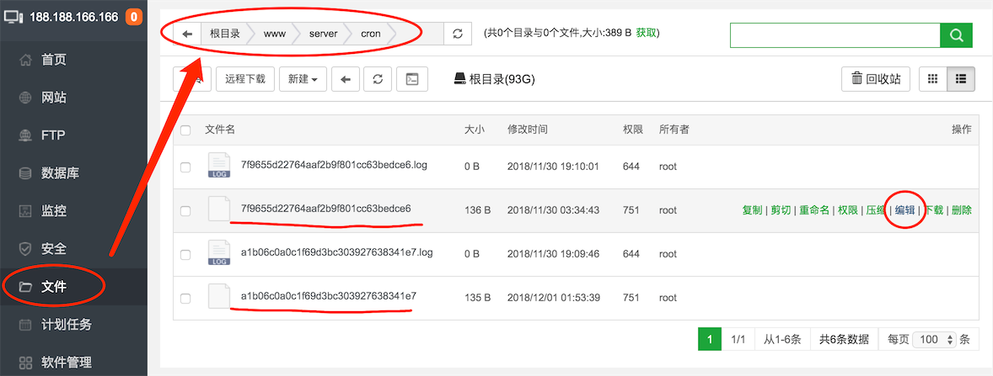Screen dimensions: 993x376
Task: Go to server breadcrumb
Action: coord(323,34)
